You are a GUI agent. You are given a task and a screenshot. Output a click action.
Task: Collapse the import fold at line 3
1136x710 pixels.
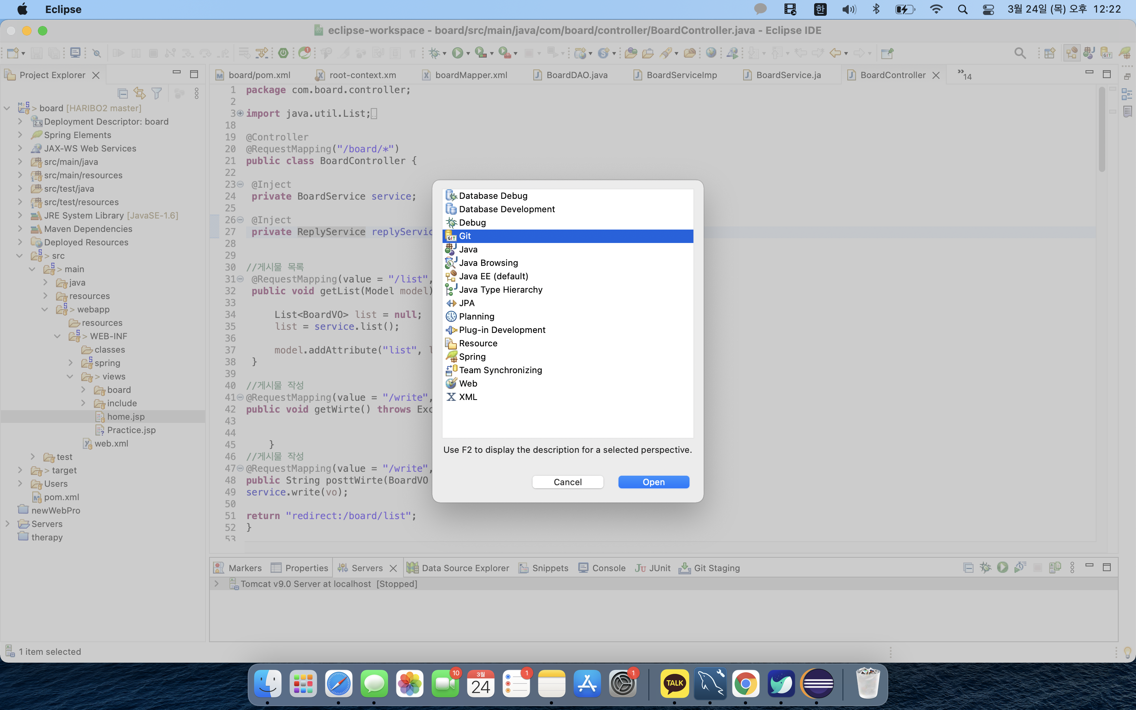(240, 113)
